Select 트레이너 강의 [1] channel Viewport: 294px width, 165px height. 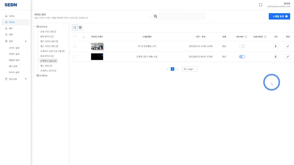(48, 71)
